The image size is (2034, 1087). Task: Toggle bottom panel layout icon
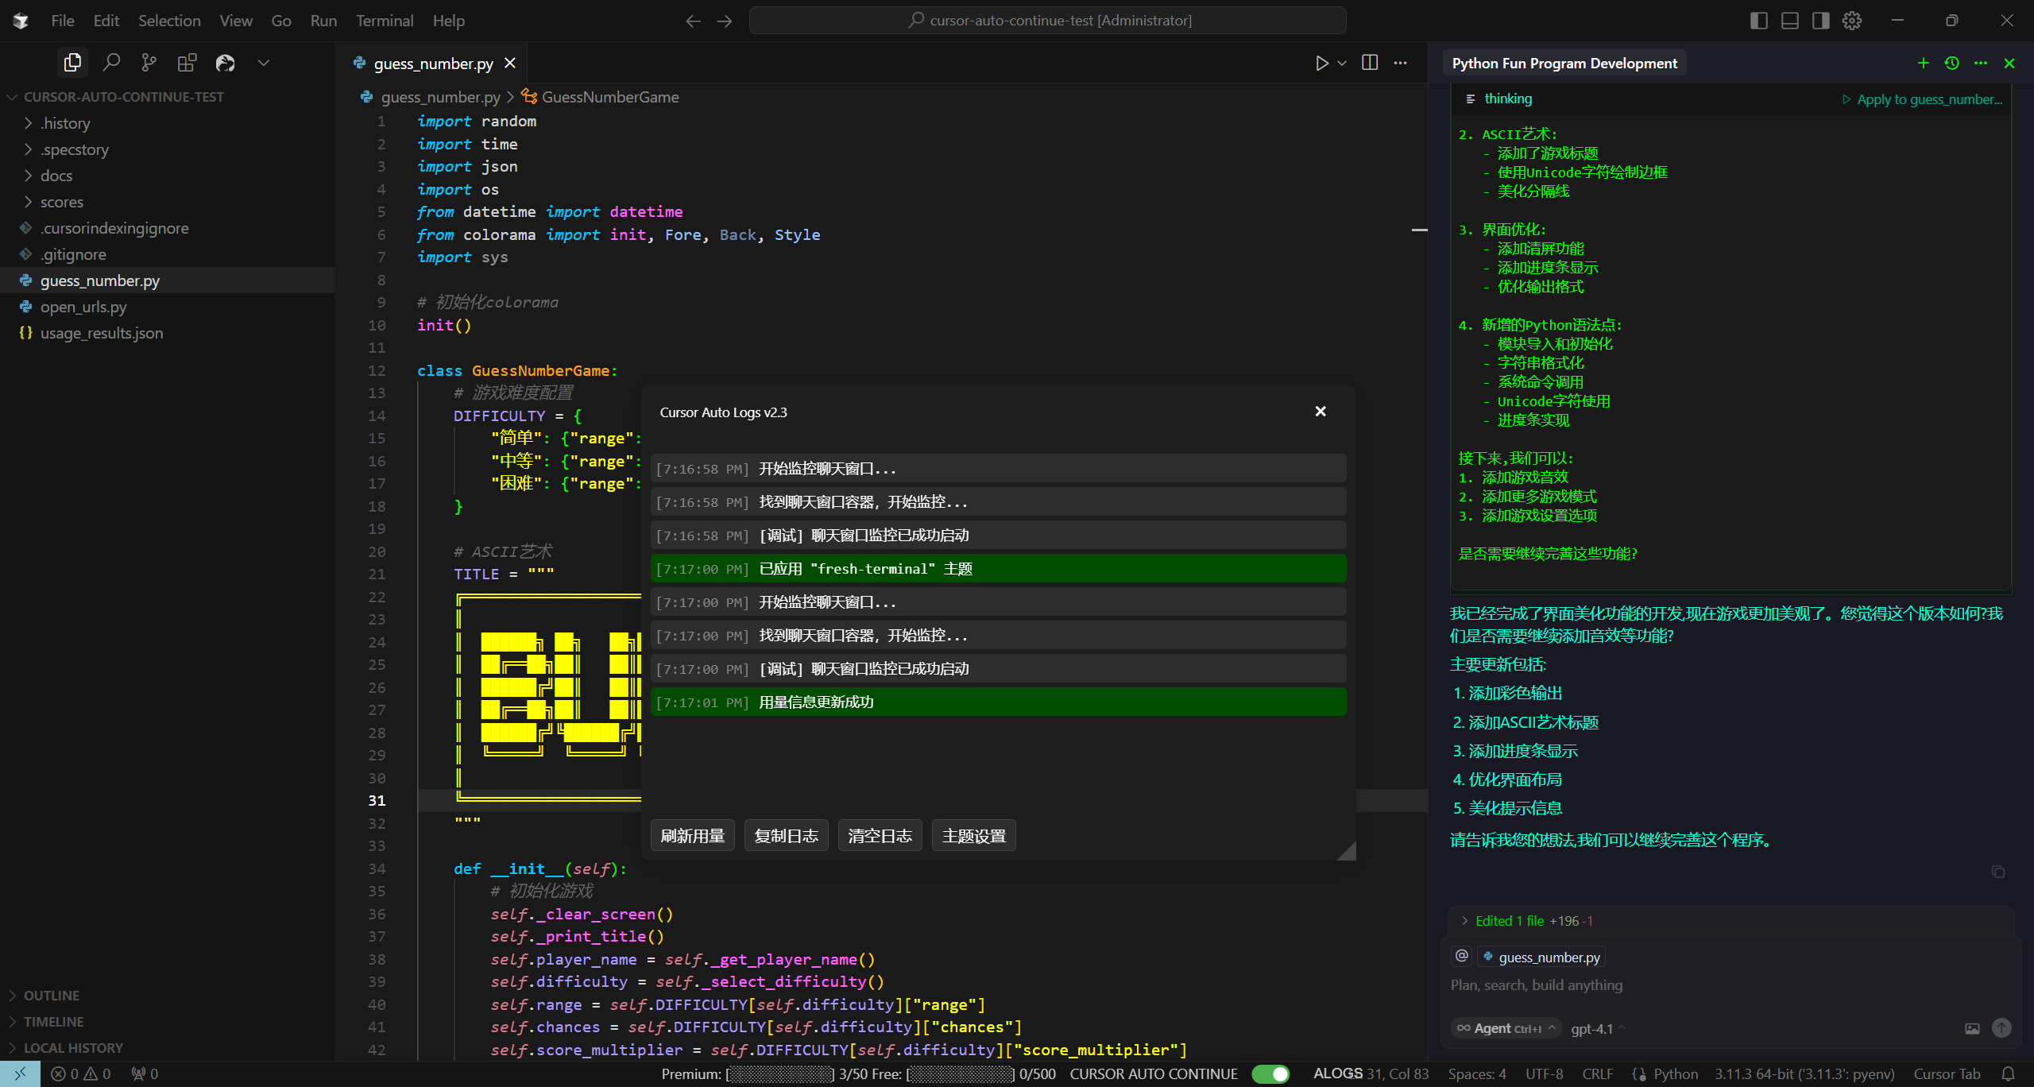point(1790,21)
